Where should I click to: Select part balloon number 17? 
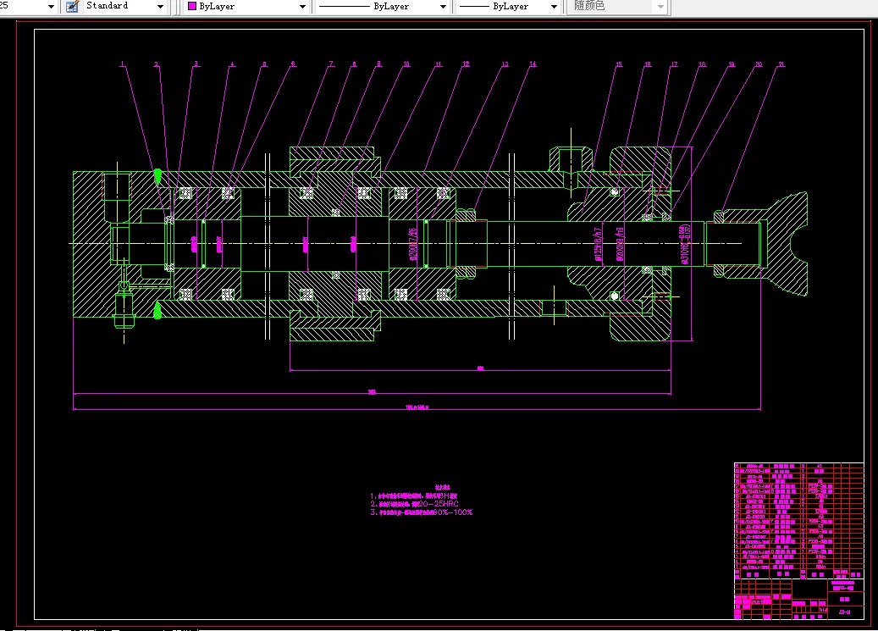coord(674,64)
